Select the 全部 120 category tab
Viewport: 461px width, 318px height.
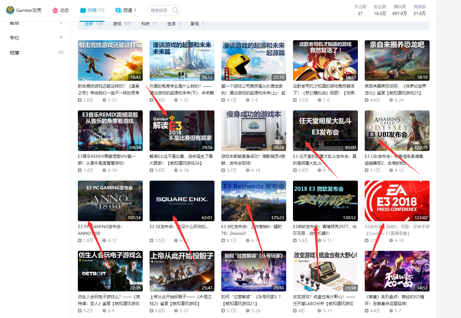(x=94, y=24)
